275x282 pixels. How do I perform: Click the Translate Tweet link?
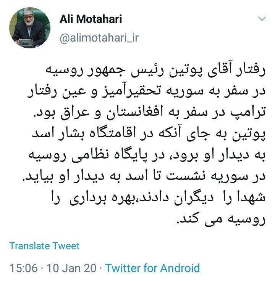[44, 246]
